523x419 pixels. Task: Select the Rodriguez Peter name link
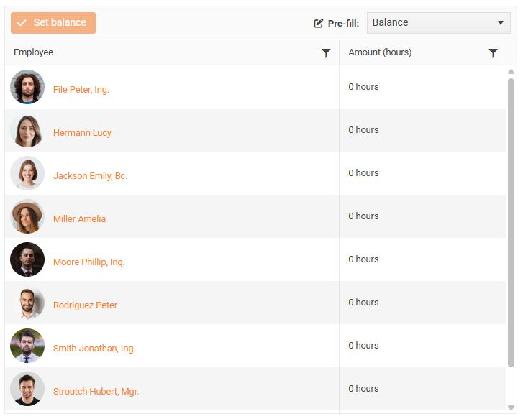click(85, 305)
